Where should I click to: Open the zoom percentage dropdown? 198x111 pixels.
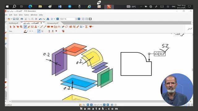pos(76,19)
